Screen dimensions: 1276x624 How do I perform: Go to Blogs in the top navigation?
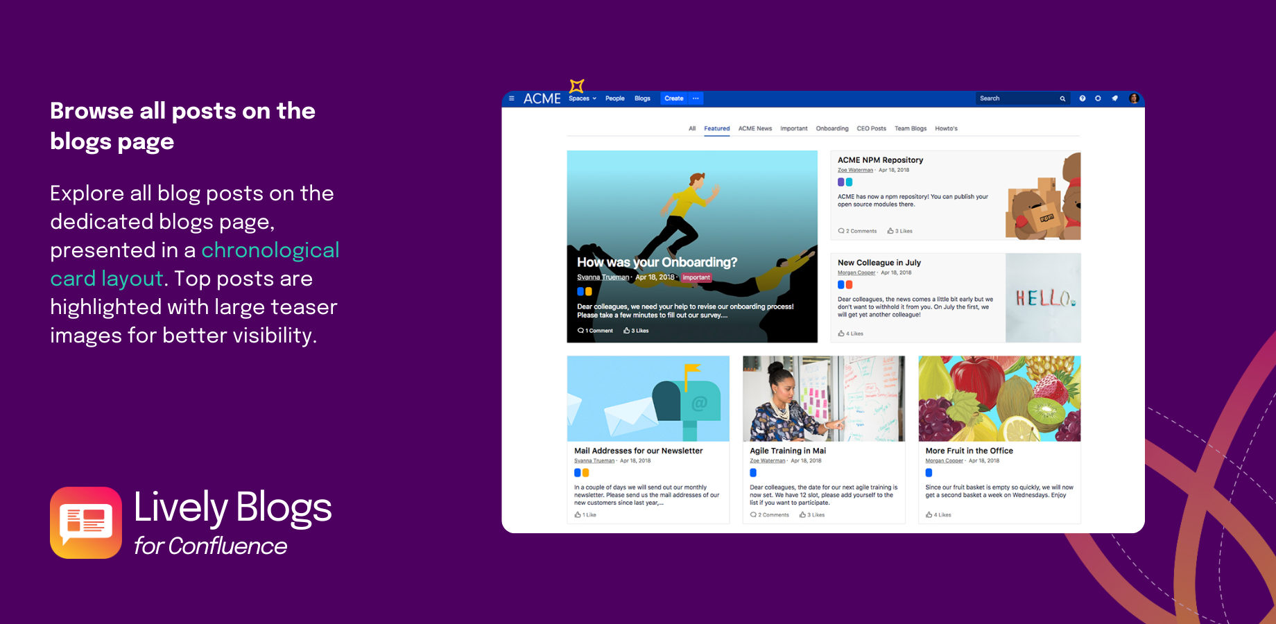tap(643, 98)
